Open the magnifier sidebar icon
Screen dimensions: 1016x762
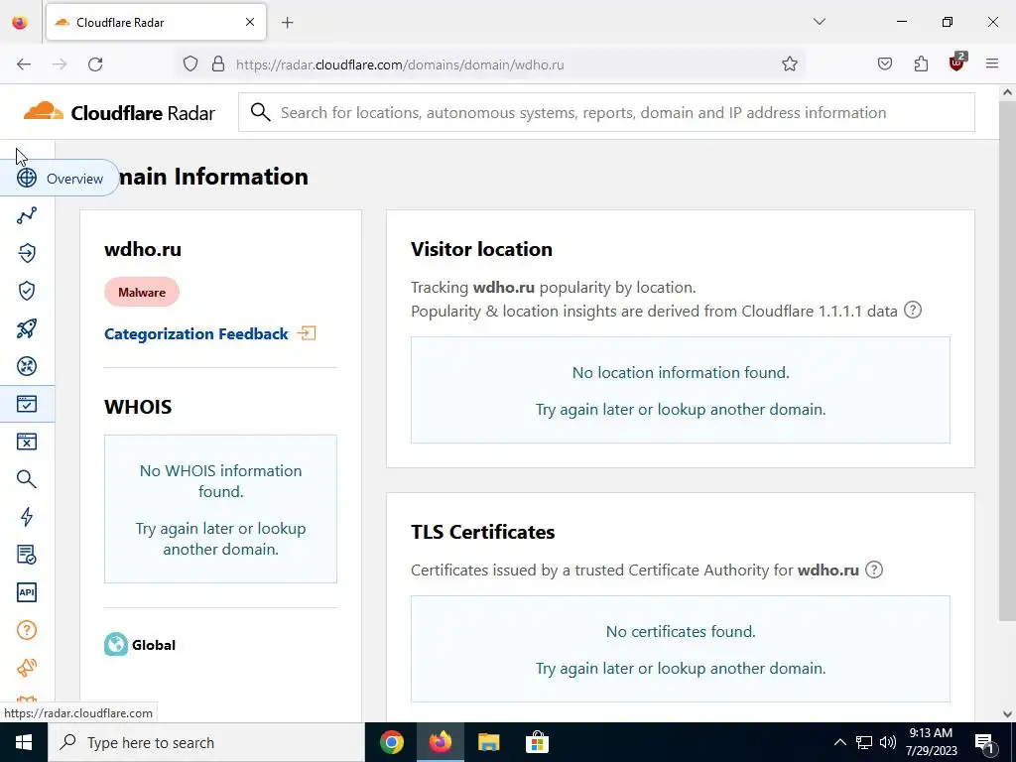pos(27,479)
